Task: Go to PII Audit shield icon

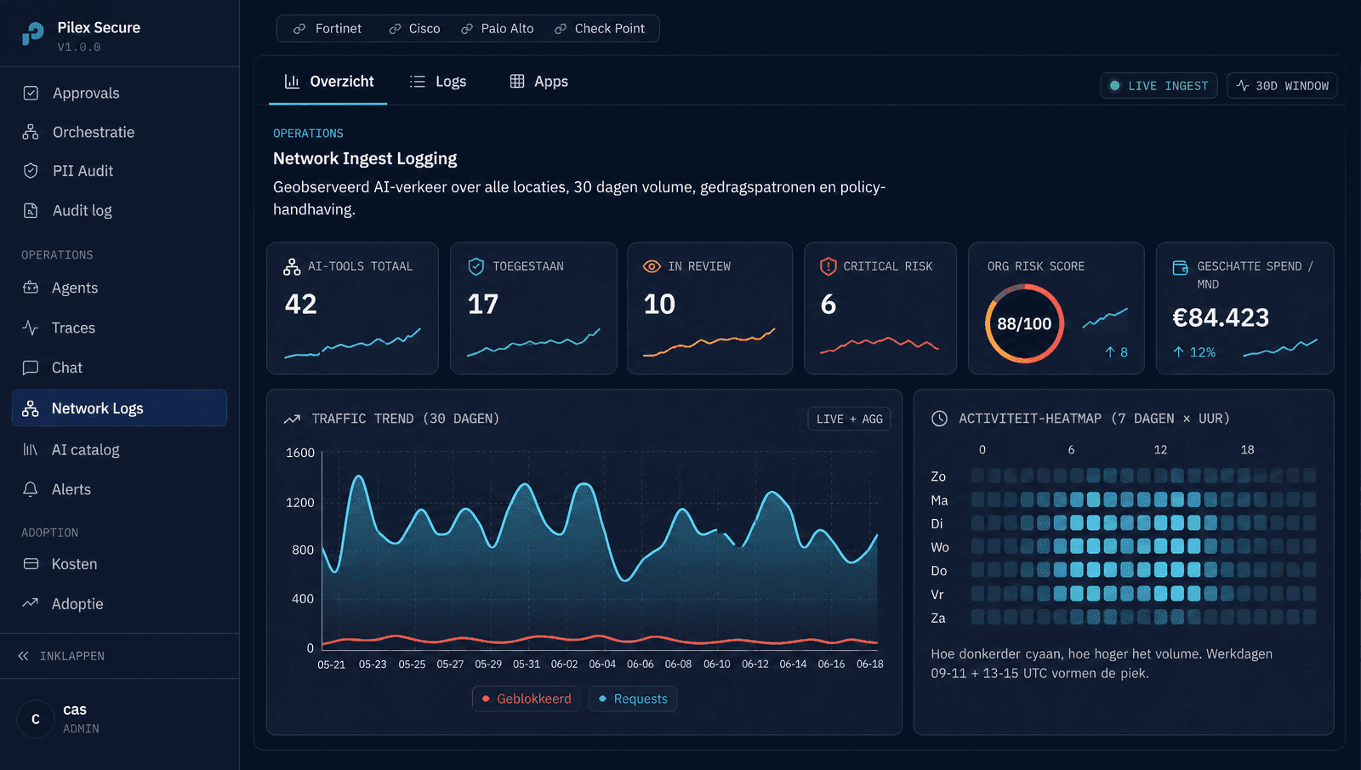Action: 31,171
